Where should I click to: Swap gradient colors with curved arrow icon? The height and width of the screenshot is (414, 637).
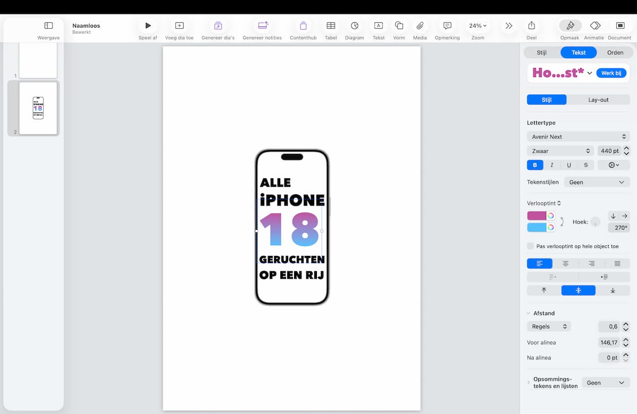562,221
